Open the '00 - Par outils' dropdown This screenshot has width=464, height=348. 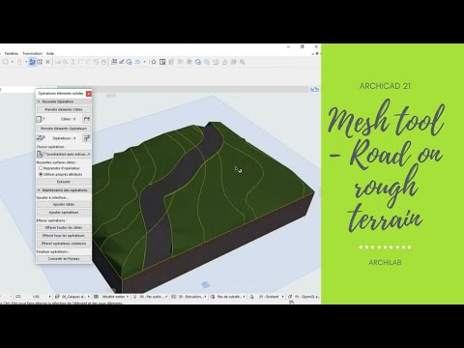tap(151, 297)
